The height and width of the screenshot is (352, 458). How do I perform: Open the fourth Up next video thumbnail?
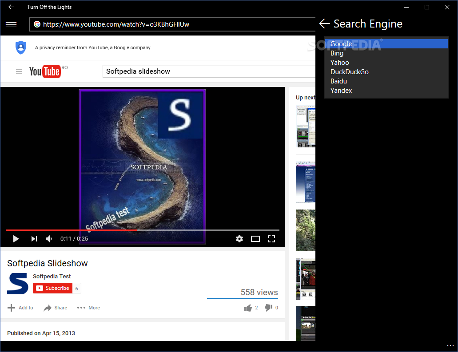[x=306, y=278]
